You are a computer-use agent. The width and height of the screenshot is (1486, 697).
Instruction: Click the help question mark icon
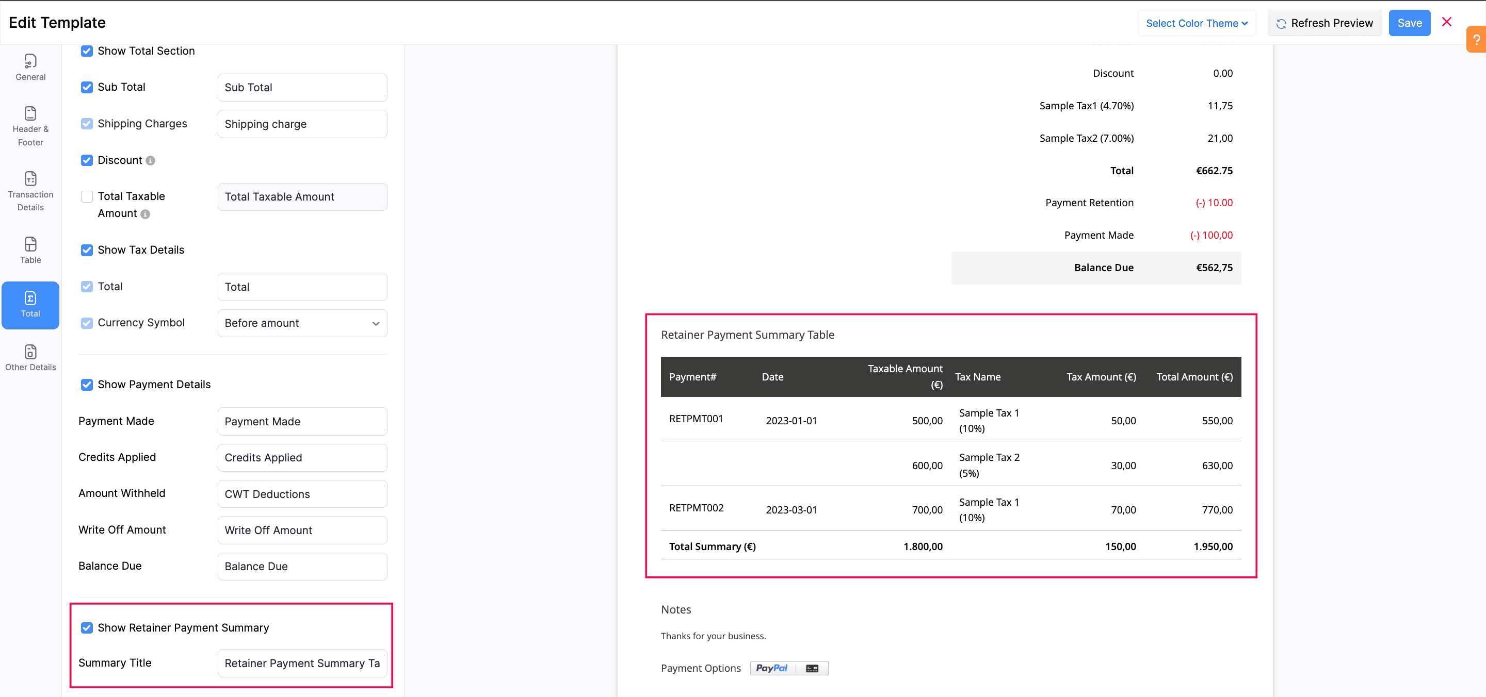pyautogui.click(x=1476, y=39)
